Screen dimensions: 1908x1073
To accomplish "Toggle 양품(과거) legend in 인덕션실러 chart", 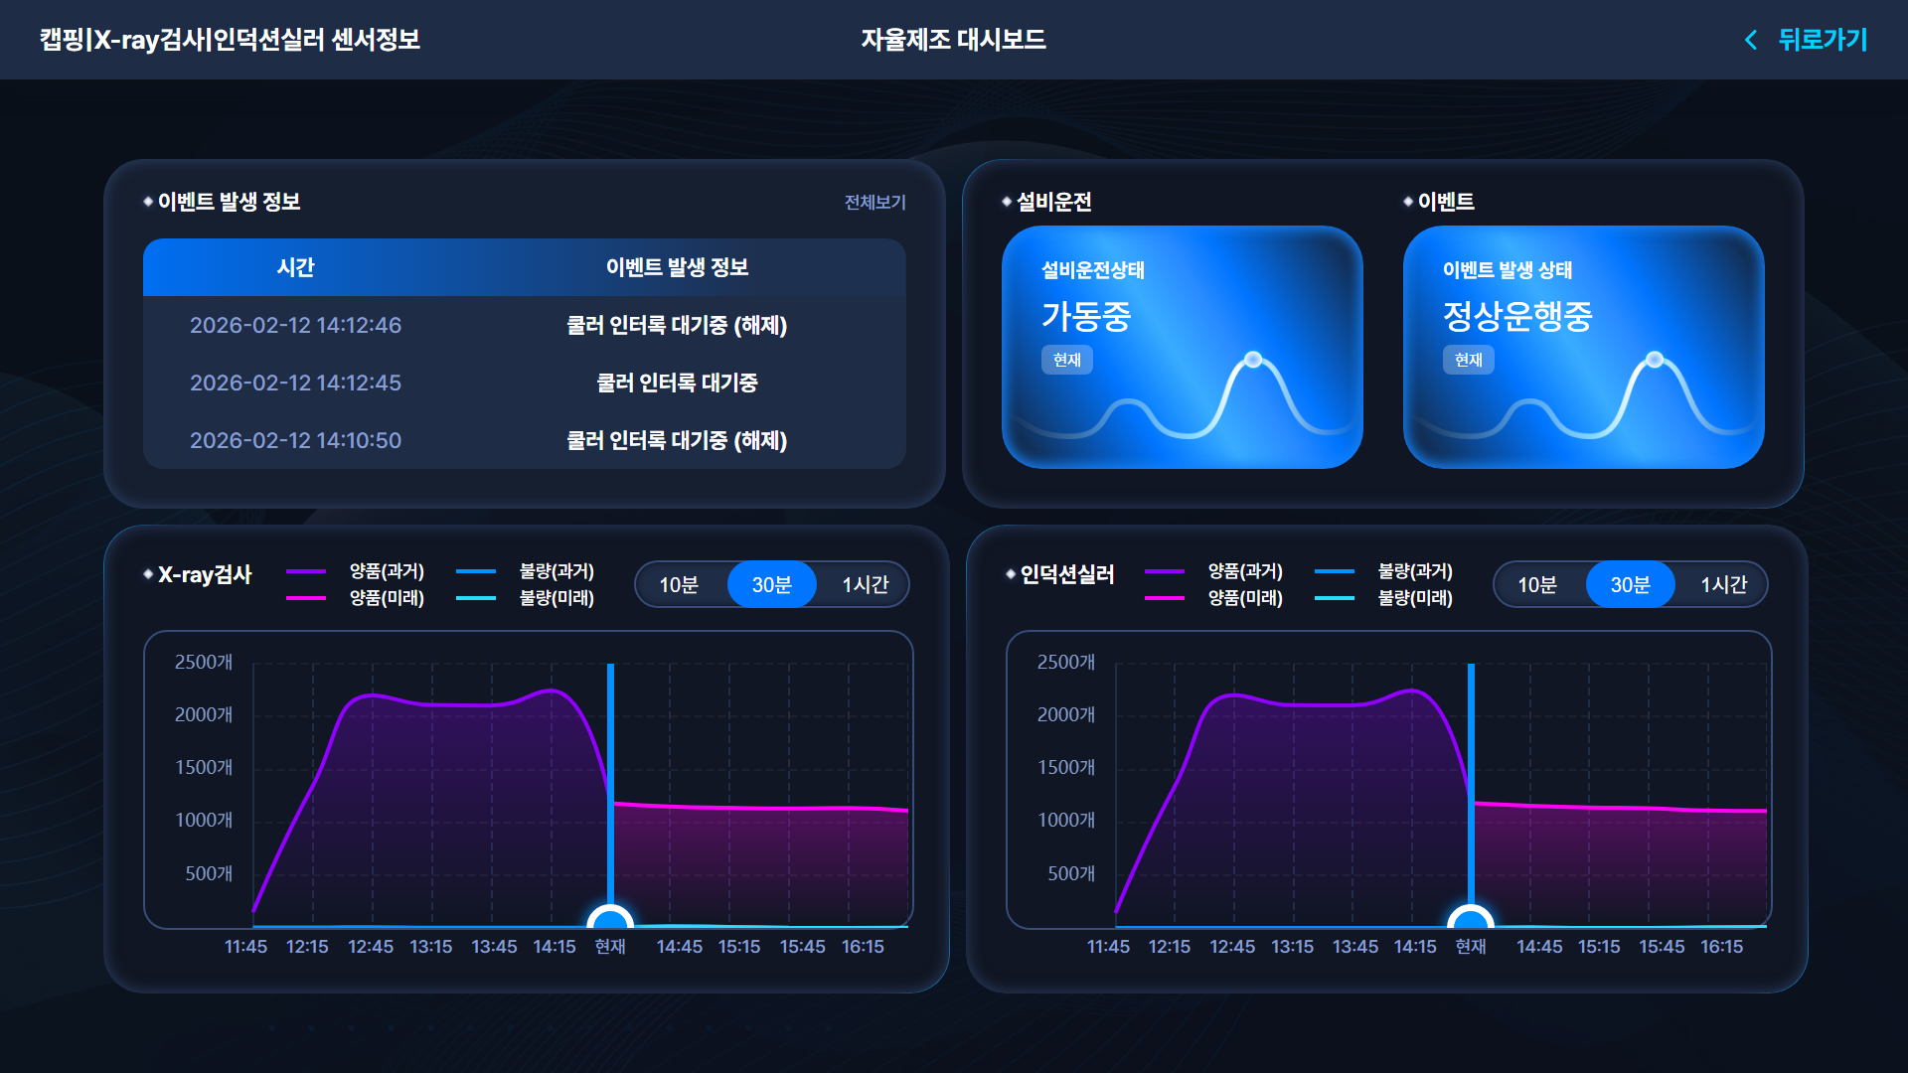I will [1214, 571].
